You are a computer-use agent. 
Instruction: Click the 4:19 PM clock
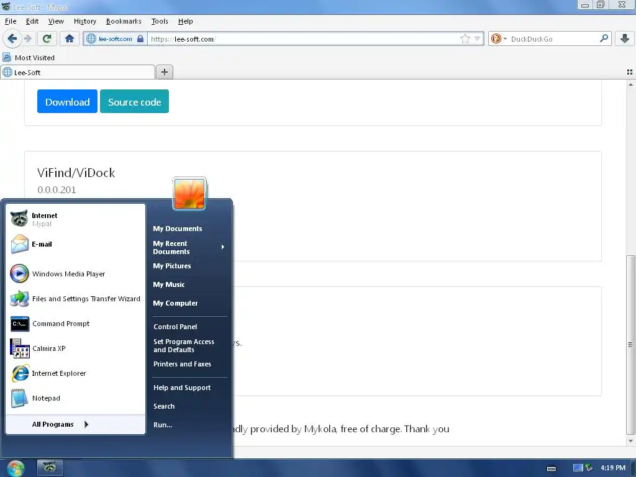pyautogui.click(x=613, y=468)
